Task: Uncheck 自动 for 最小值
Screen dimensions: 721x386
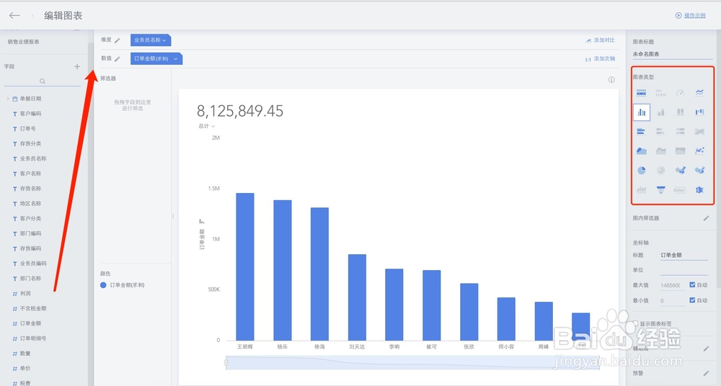Action: click(693, 300)
